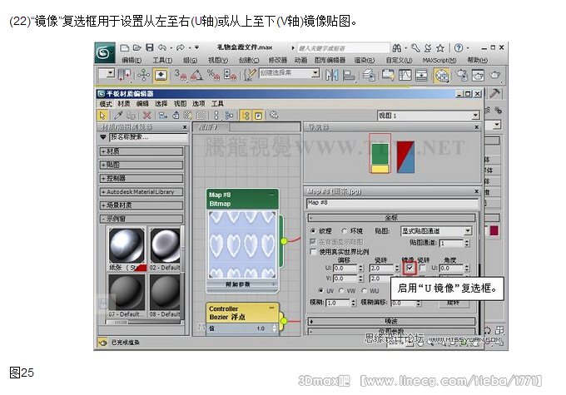Toggle show map on back checkbox
The width and height of the screenshot is (566, 395).
click(x=313, y=241)
